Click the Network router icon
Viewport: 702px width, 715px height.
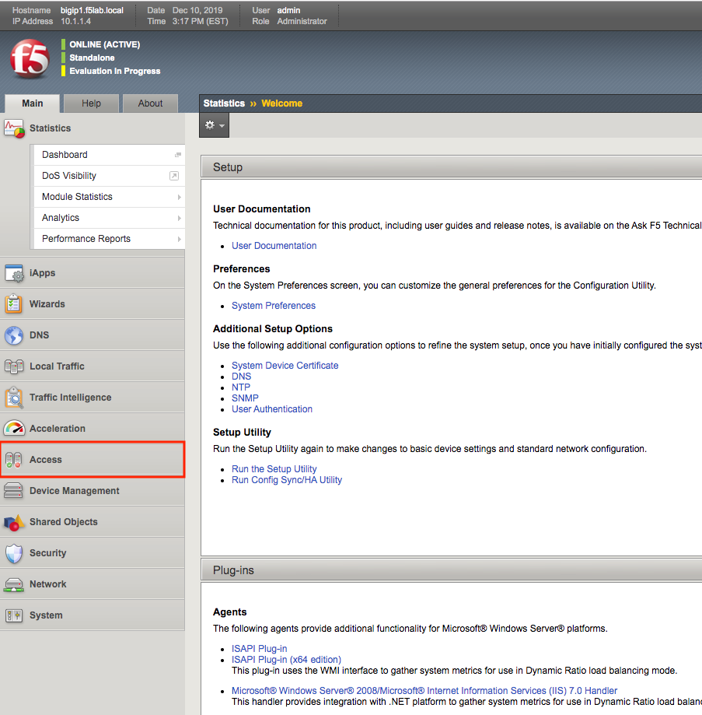pos(14,584)
